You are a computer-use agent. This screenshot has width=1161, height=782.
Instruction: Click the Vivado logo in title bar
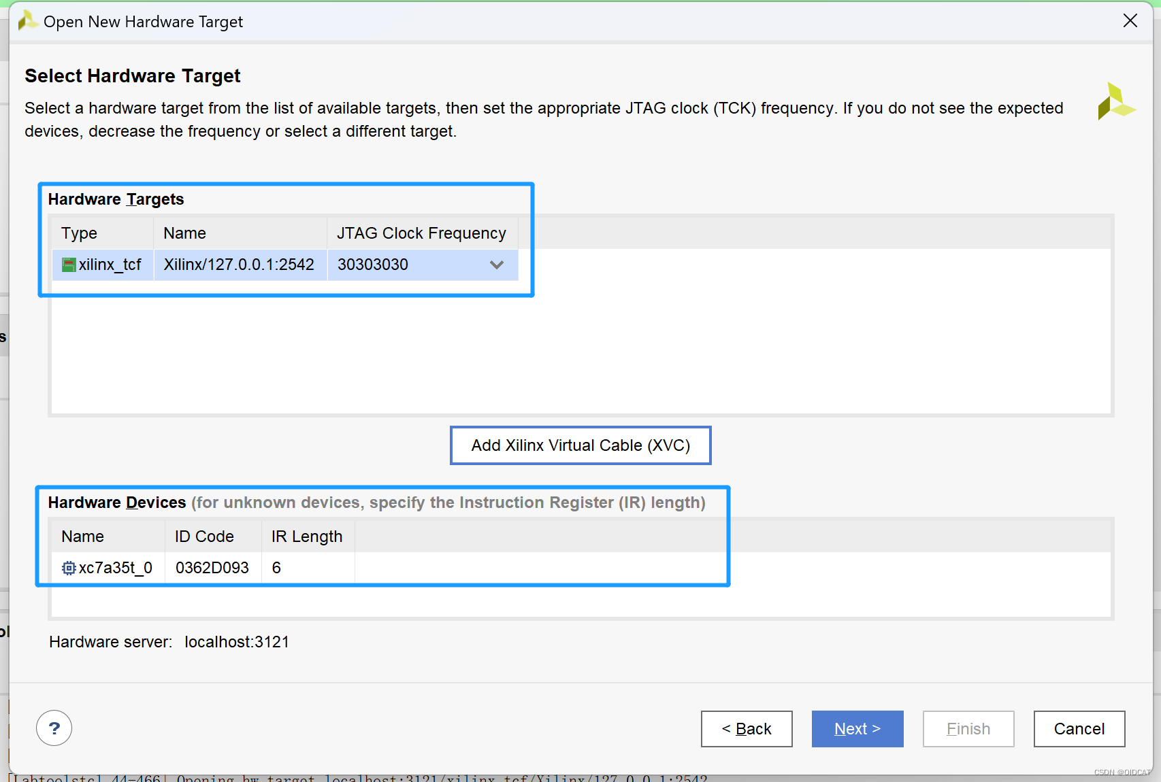[28, 21]
